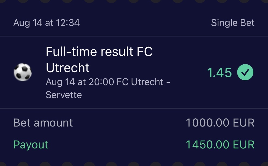268x166 pixels.
Task: Click the divider line above Bet amount
Action: 134,108
